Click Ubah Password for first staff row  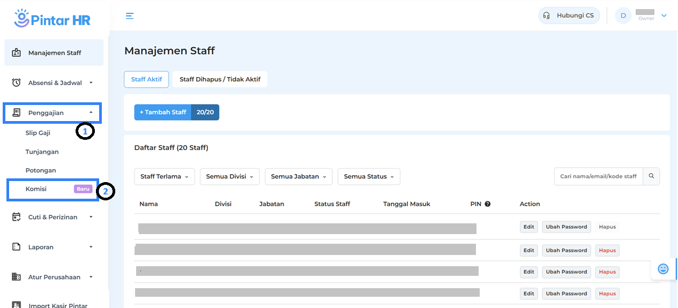pos(566,227)
